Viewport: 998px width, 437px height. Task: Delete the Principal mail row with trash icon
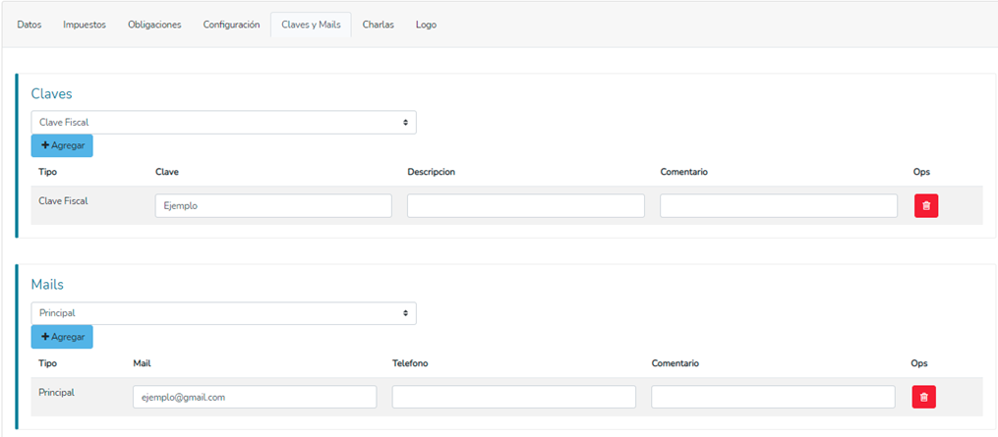click(924, 397)
